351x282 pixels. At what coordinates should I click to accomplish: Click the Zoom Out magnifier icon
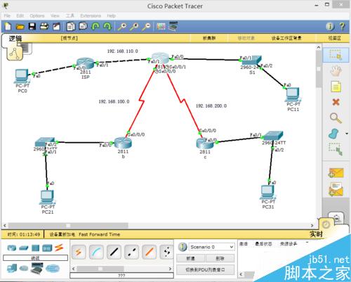147,27
